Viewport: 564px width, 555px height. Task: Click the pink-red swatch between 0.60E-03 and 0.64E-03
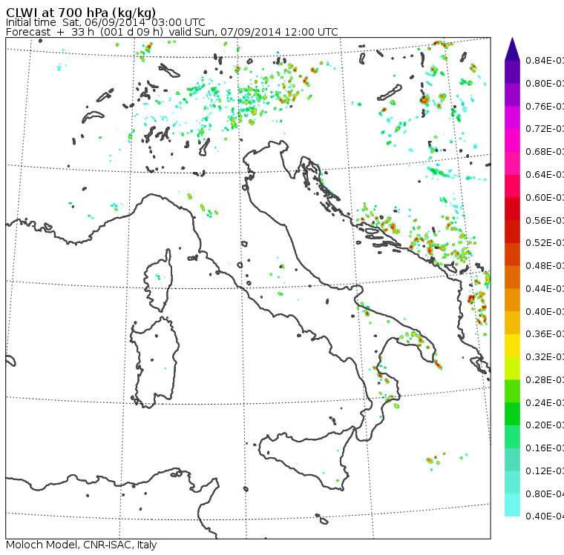[x=512, y=186]
